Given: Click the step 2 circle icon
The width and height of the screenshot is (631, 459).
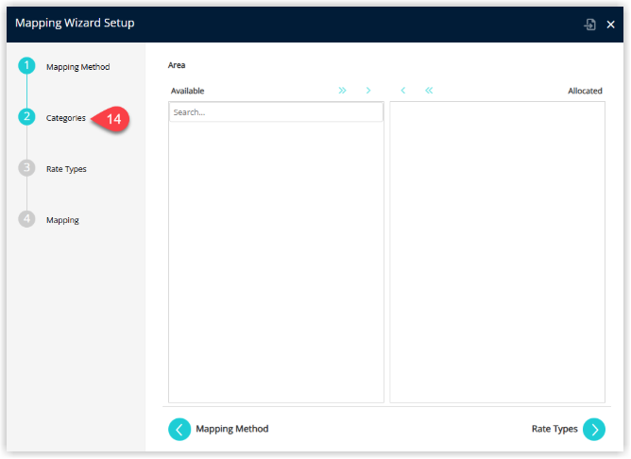Looking at the screenshot, I should pyautogui.click(x=26, y=117).
